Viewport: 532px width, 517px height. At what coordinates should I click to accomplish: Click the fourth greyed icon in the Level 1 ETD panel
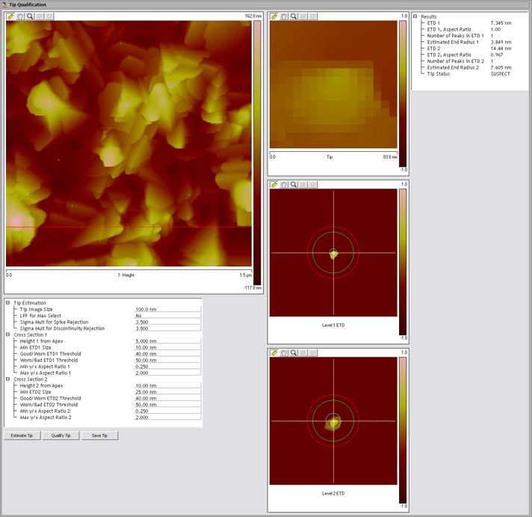[303, 185]
